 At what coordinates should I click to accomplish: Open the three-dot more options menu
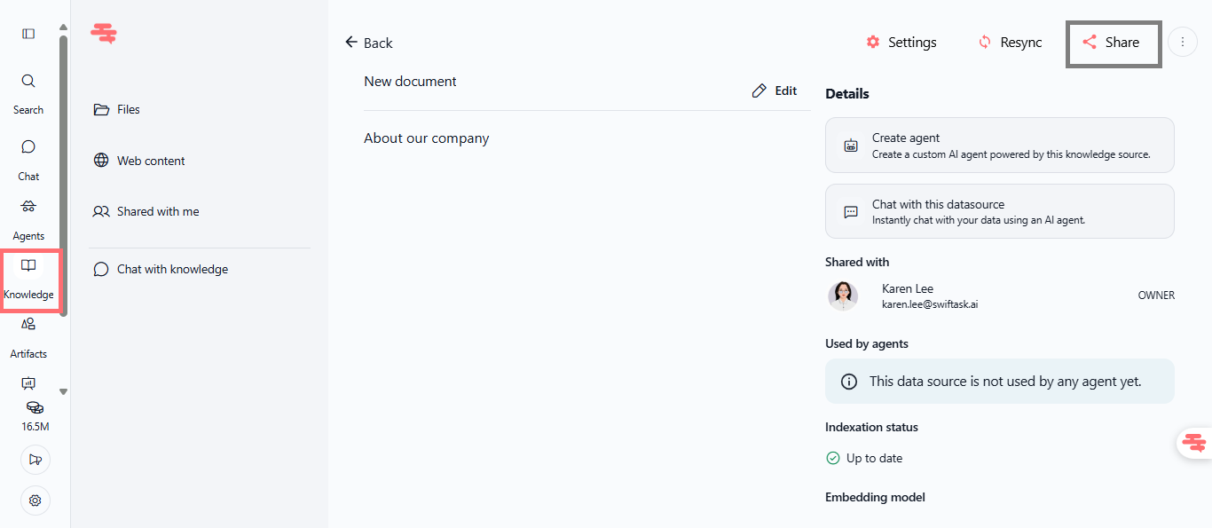[x=1183, y=42]
